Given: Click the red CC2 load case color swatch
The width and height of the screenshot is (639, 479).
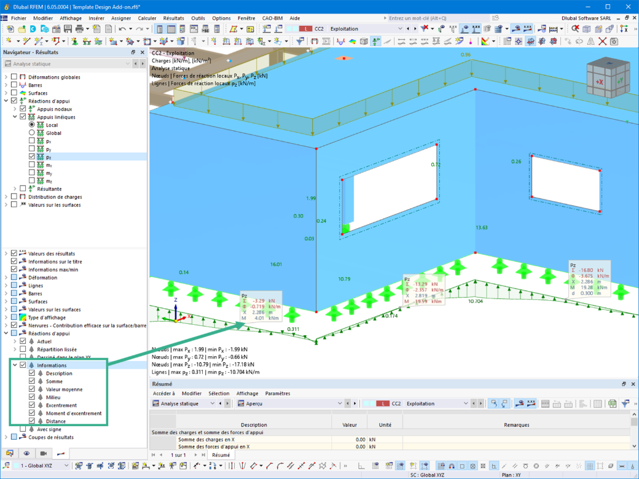Looking at the screenshot, I should click(305, 29).
